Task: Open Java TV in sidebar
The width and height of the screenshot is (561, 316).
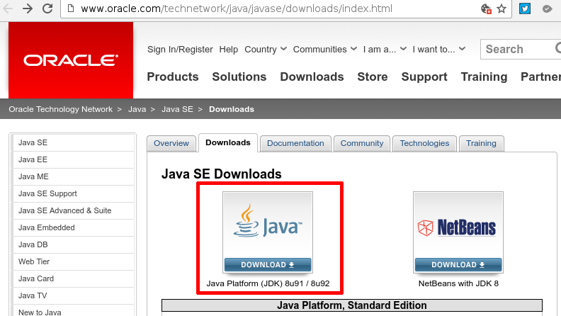Action: (74, 295)
